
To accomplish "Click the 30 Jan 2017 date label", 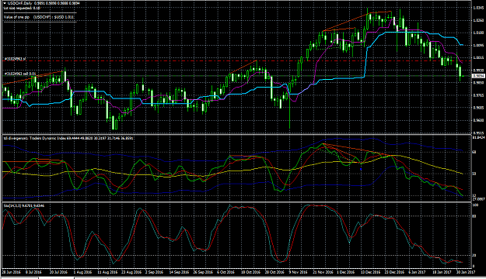I will pyautogui.click(x=466, y=272).
